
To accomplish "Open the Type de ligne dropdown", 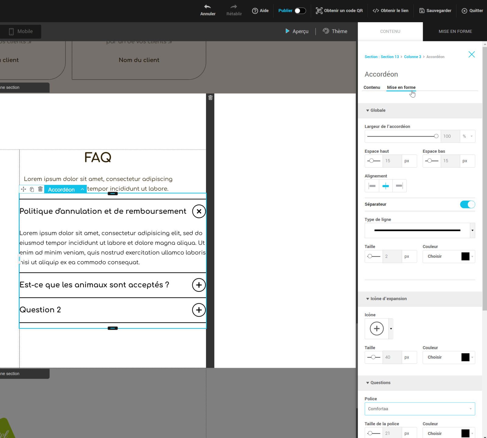I will 472,231.
